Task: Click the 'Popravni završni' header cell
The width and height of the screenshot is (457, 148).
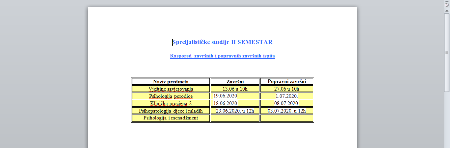Action: 287,81
